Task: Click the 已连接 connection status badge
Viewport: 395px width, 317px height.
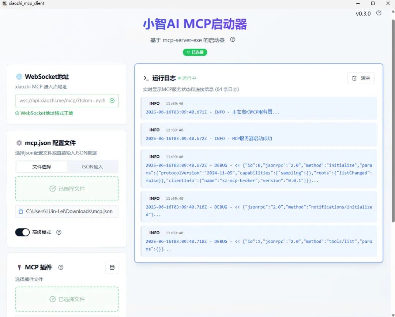Action: (x=195, y=52)
